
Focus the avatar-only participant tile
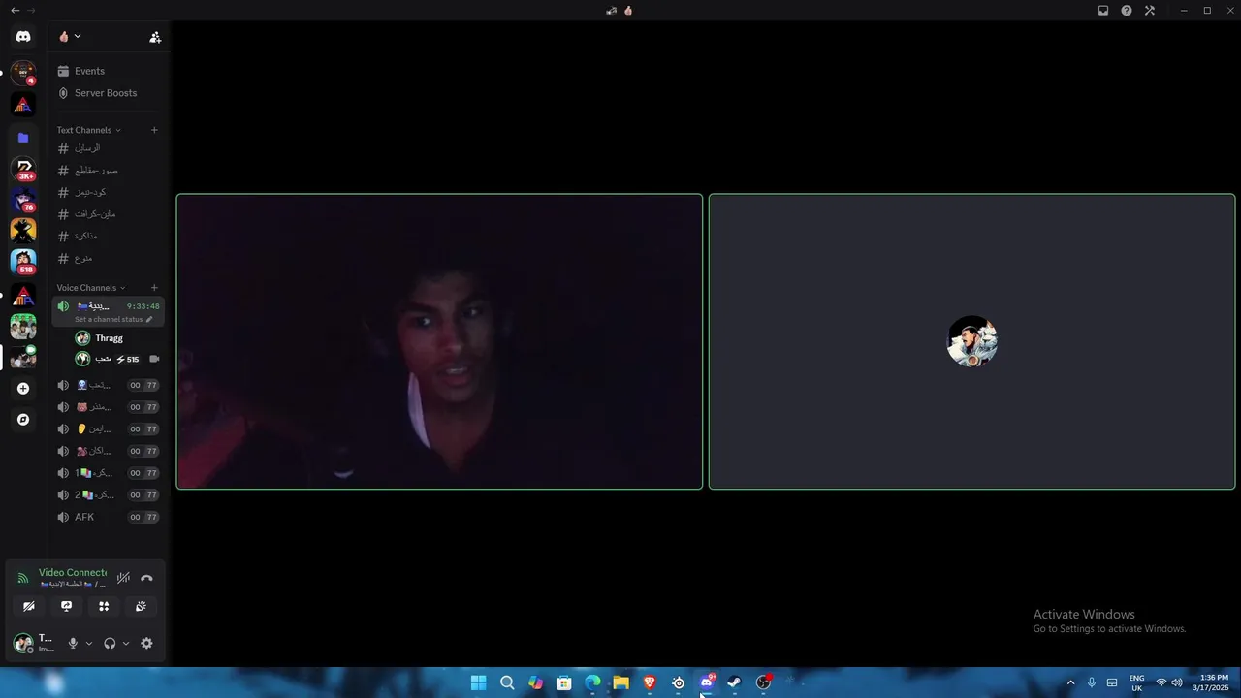[971, 341]
